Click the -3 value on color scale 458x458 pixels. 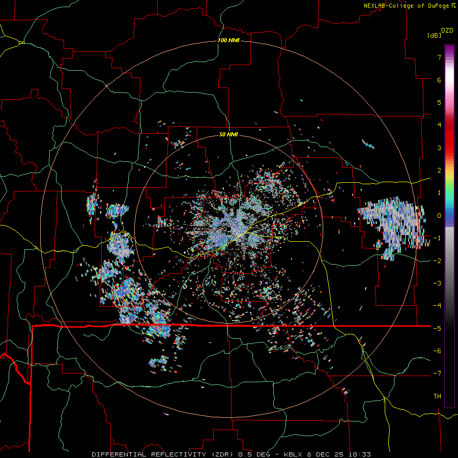(437, 283)
